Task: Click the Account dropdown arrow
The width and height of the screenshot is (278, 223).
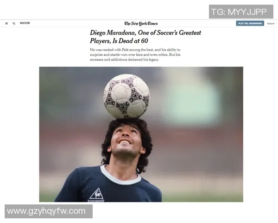Action: point(276,24)
